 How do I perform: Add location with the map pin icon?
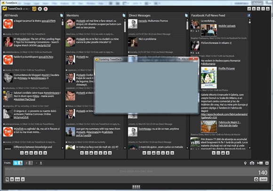point(245,163)
